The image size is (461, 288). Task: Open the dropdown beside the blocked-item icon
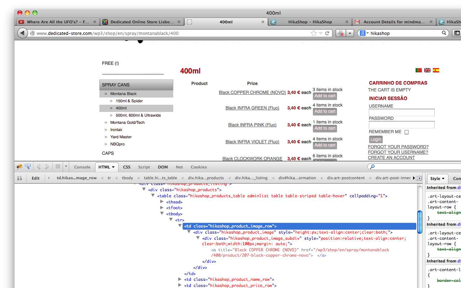coord(350,33)
